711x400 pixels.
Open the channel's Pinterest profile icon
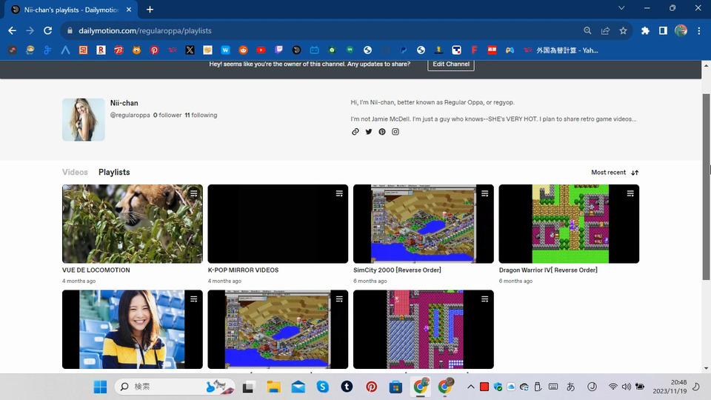(x=382, y=132)
